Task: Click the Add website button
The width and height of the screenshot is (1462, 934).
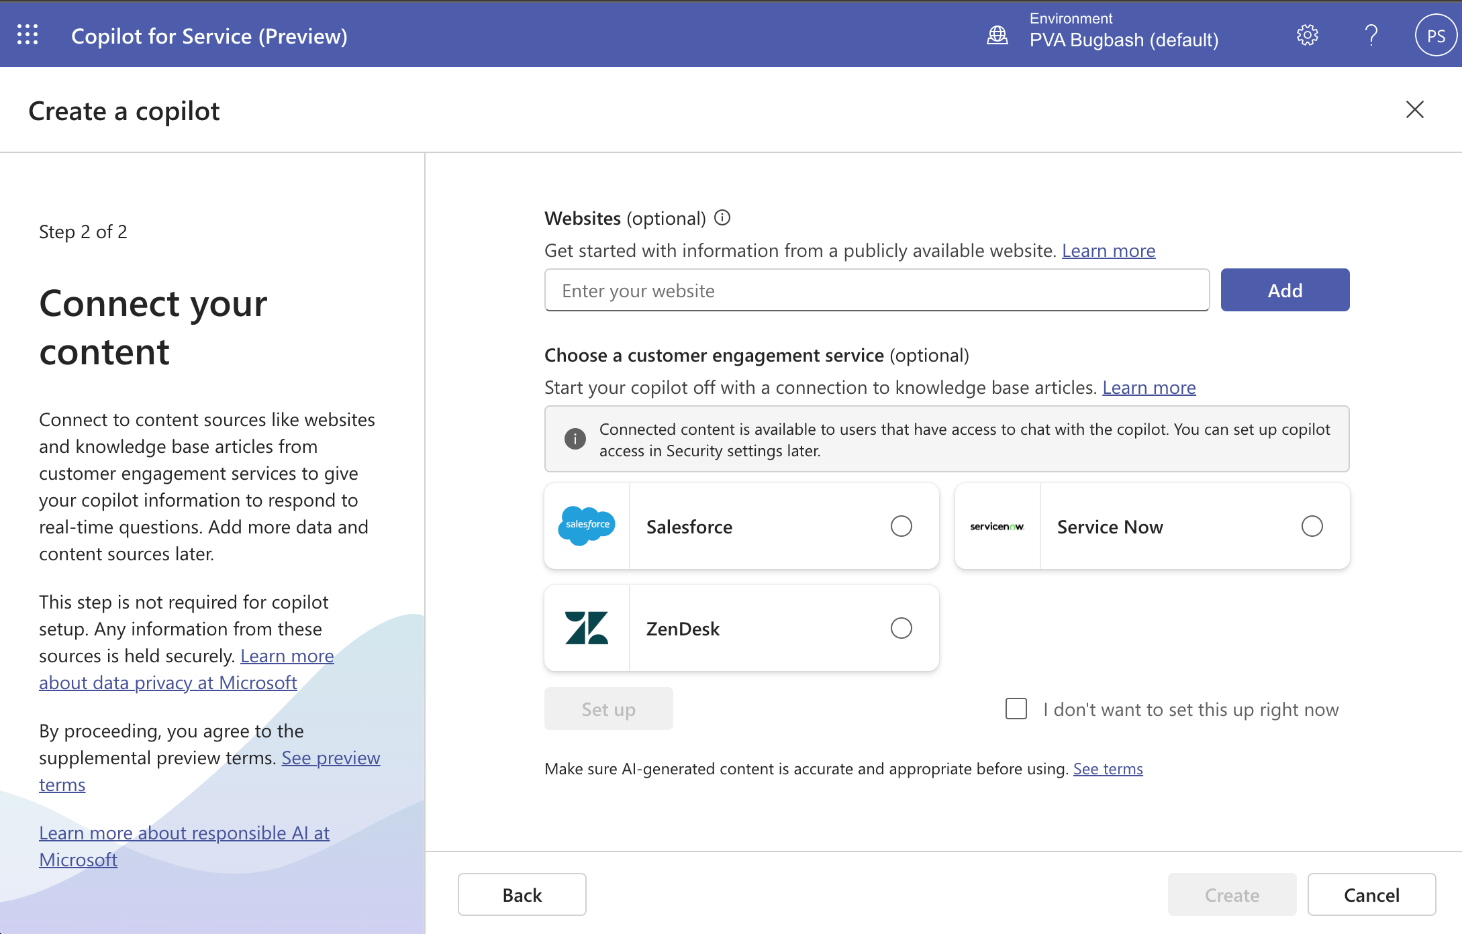Action: 1285,290
